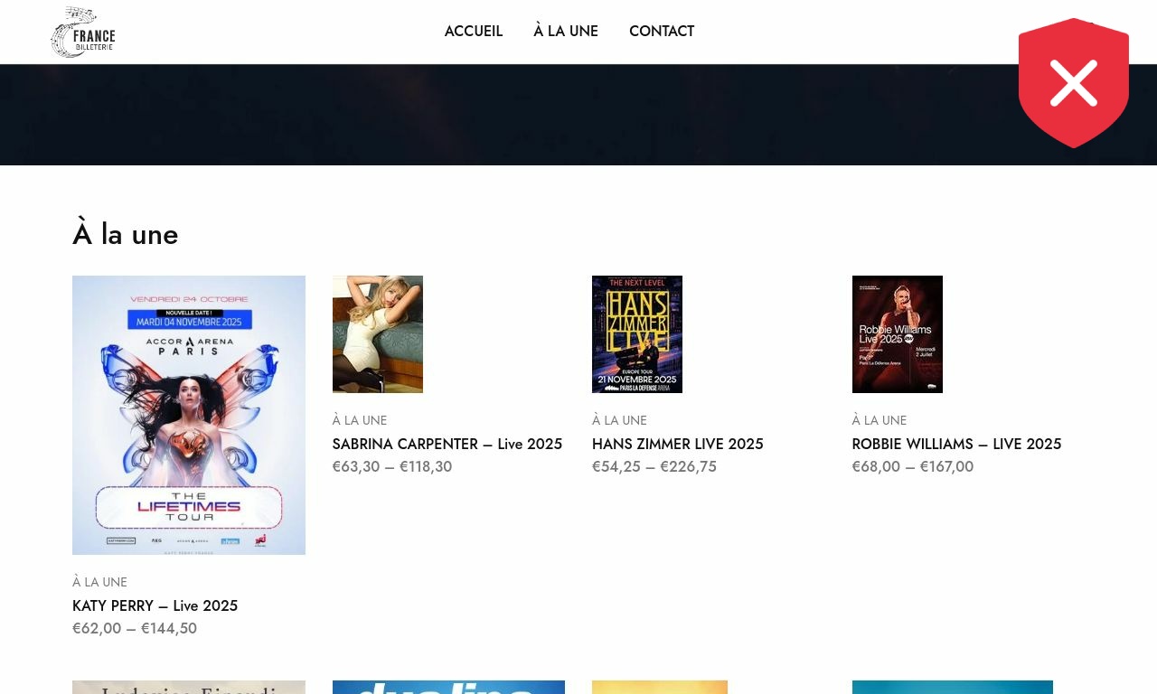Click À LA UNE category above Robbie Williams
The width and height of the screenshot is (1157, 694).
pyautogui.click(x=880, y=420)
